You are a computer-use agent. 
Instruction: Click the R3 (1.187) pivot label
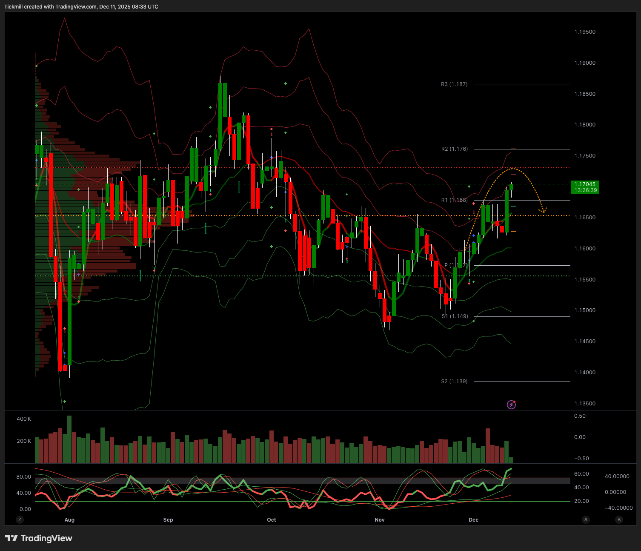click(x=454, y=84)
